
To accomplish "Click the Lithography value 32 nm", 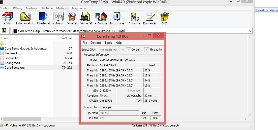I will [152, 96].
